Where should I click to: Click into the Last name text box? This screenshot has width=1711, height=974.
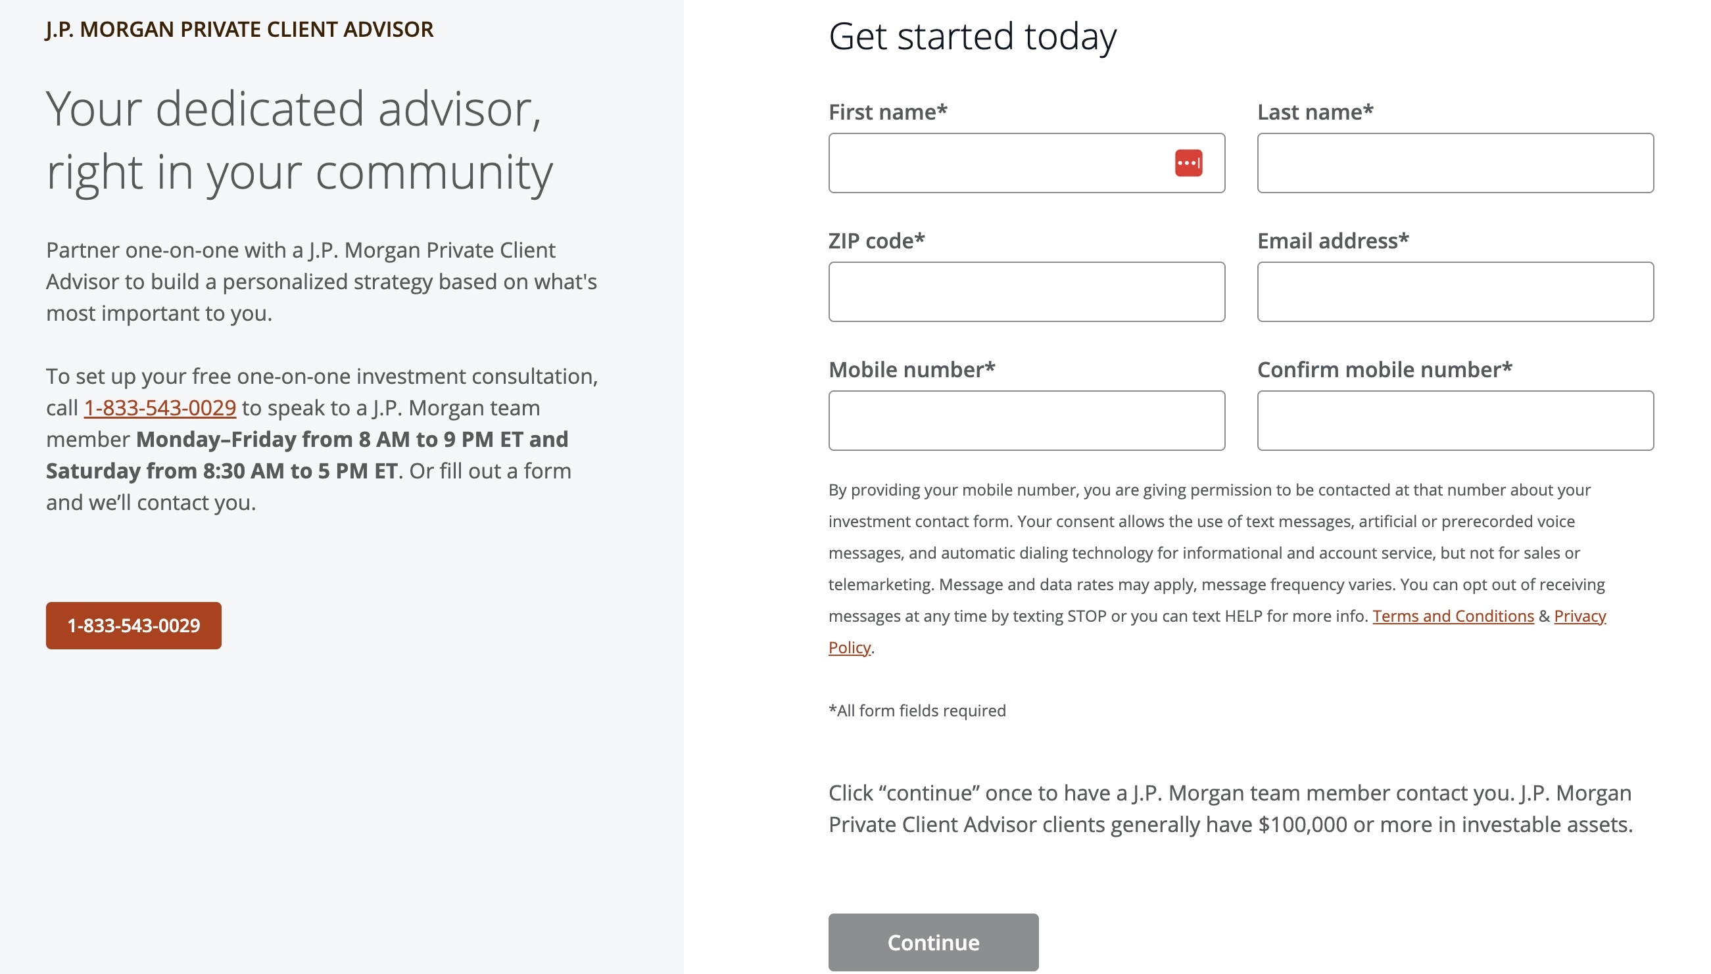click(1455, 163)
